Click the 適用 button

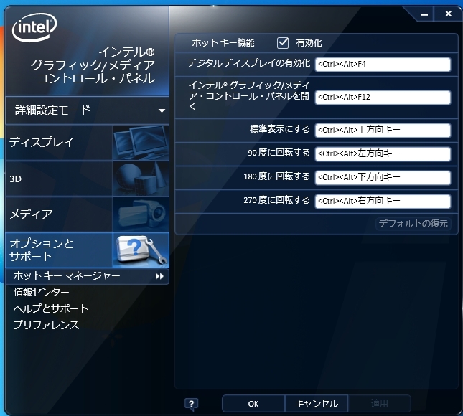pyautogui.click(x=380, y=404)
